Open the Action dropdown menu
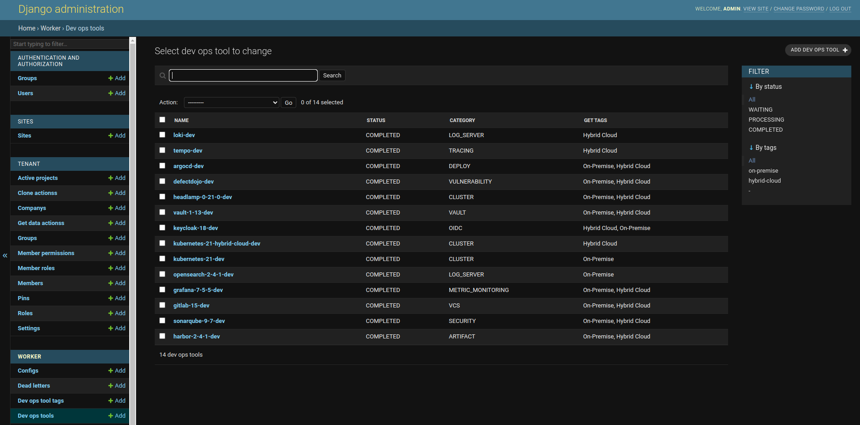 point(231,102)
